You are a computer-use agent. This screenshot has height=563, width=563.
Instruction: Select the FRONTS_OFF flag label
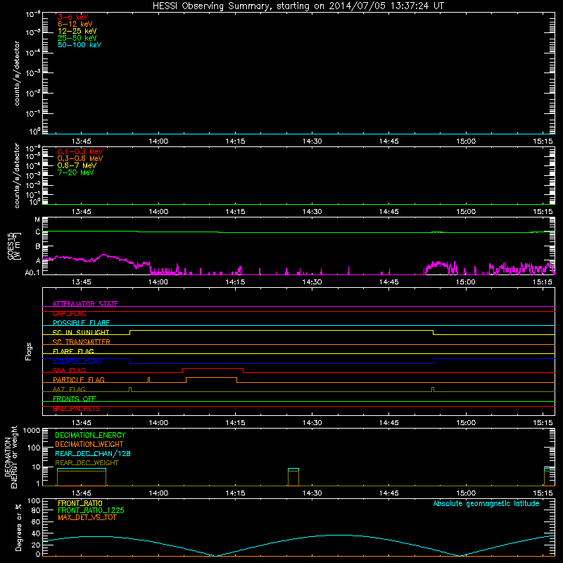(75, 398)
